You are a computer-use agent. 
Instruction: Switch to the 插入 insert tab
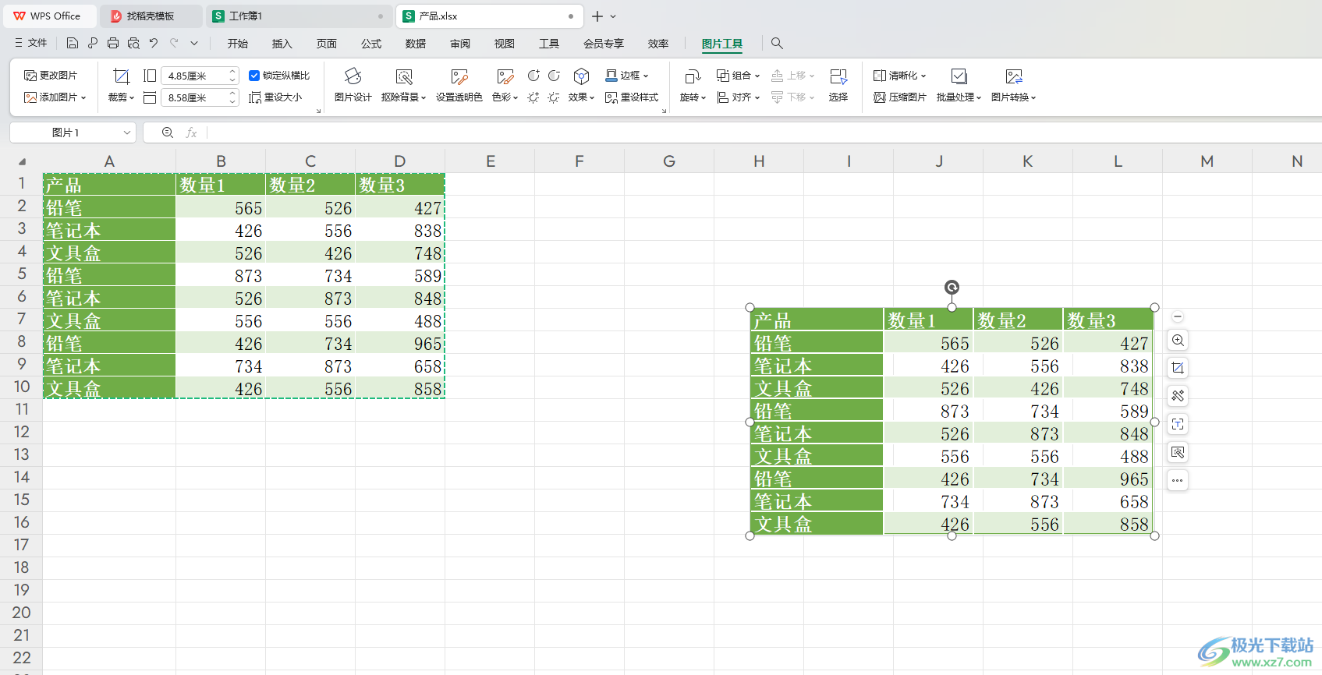282,44
